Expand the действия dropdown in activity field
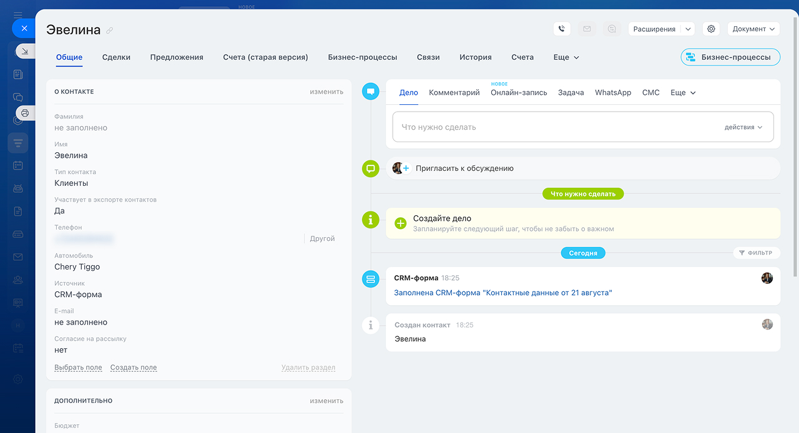Image resolution: width=799 pixels, height=433 pixels. coord(743,127)
